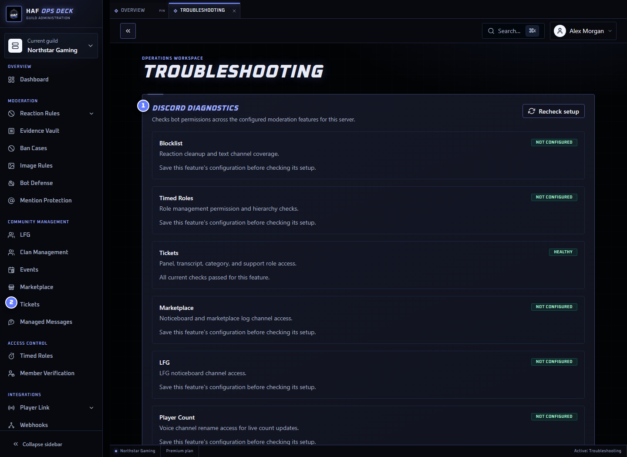Screen dimensions: 627x457
Task: Click the double-chevron icon beside Collapse sidebar
Action: [16, 444]
